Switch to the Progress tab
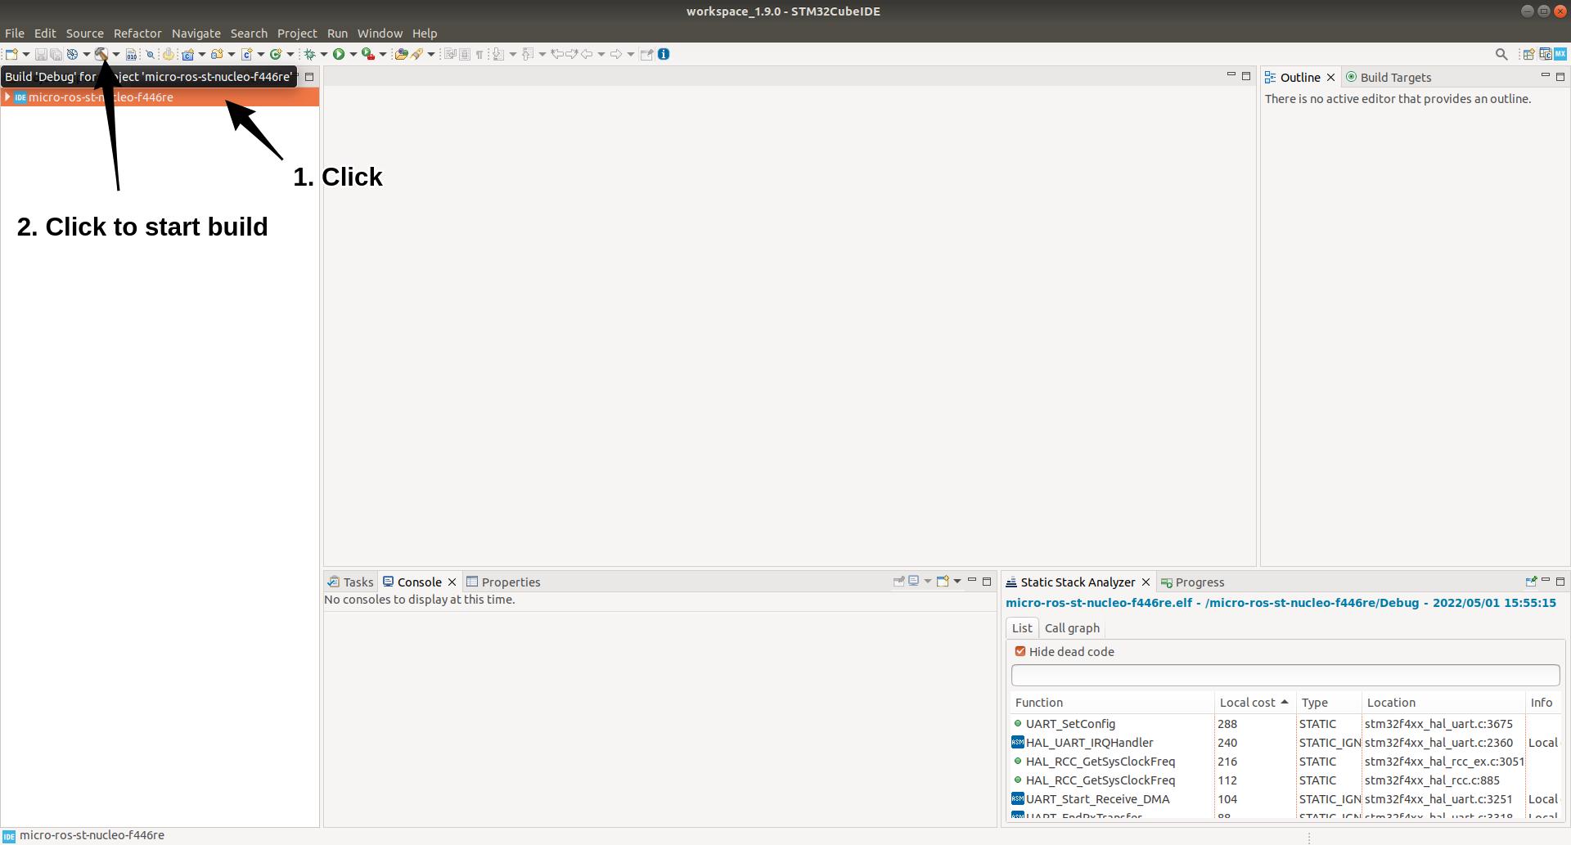Image resolution: width=1571 pixels, height=845 pixels. (x=1192, y=582)
